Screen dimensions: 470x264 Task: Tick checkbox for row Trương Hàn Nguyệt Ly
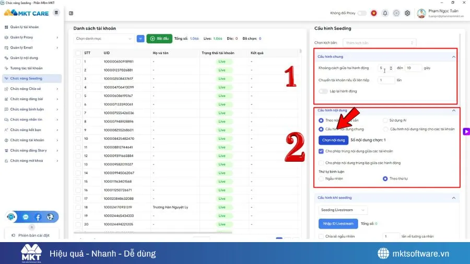pyautogui.click(x=78, y=207)
